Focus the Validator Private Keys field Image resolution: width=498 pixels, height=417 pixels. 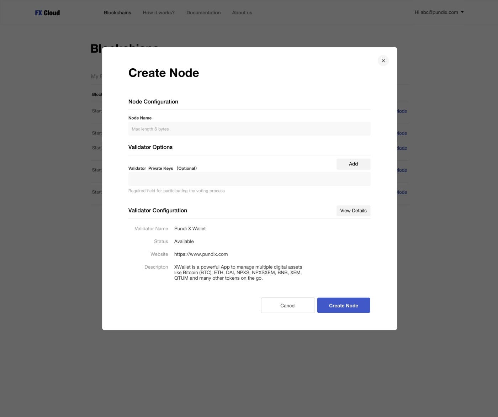tap(249, 179)
